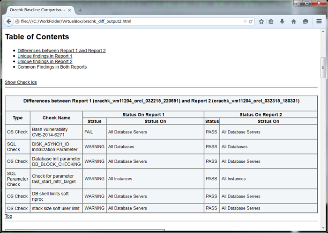Go back with the browser back arrow

click(x=8, y=22)
